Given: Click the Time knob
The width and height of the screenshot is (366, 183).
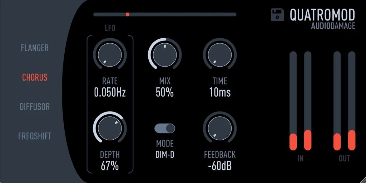Looking at the screenshot, I should pyautogui.click(x=220, y=55).
